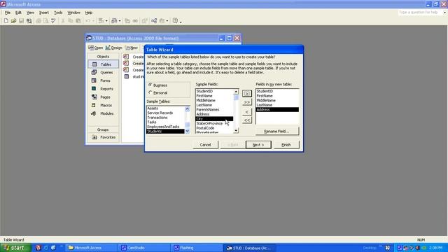Open the Tools menu
Screen dimensions: 448x252
pos(58,13)
